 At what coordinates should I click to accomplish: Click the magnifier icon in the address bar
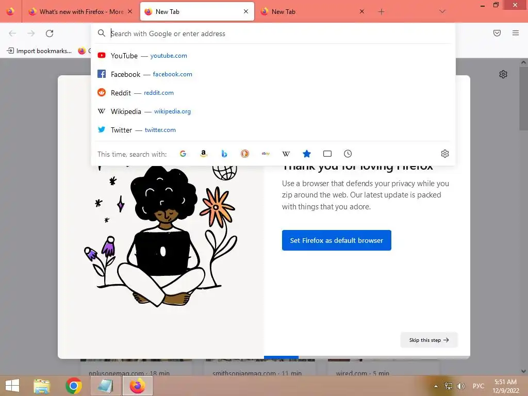(x=102, y=33)
